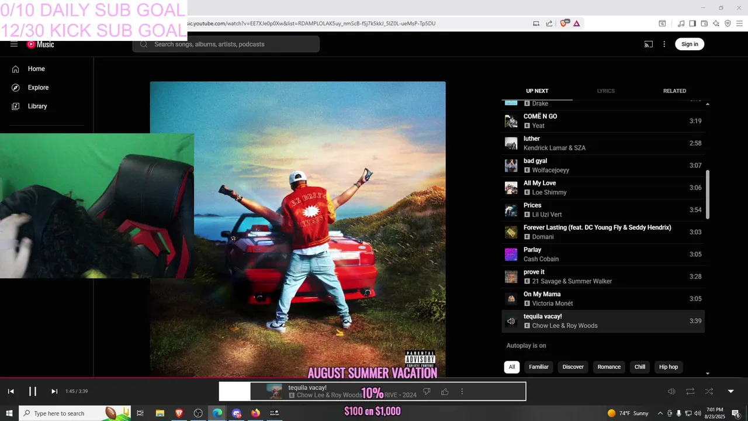Open Task View on the taskbar
Viewport: 748px width, 421px height.
140,413
